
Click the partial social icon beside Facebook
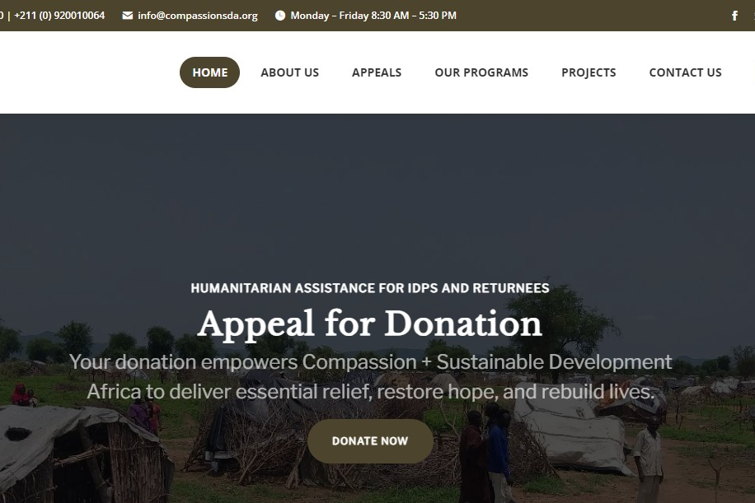(x=753, y=16)
